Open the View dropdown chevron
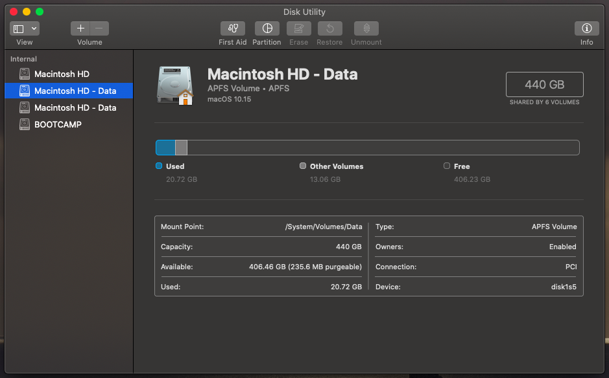Image resolution: width=609 pixels, height=378 pixels. click(x=34, y=28)
